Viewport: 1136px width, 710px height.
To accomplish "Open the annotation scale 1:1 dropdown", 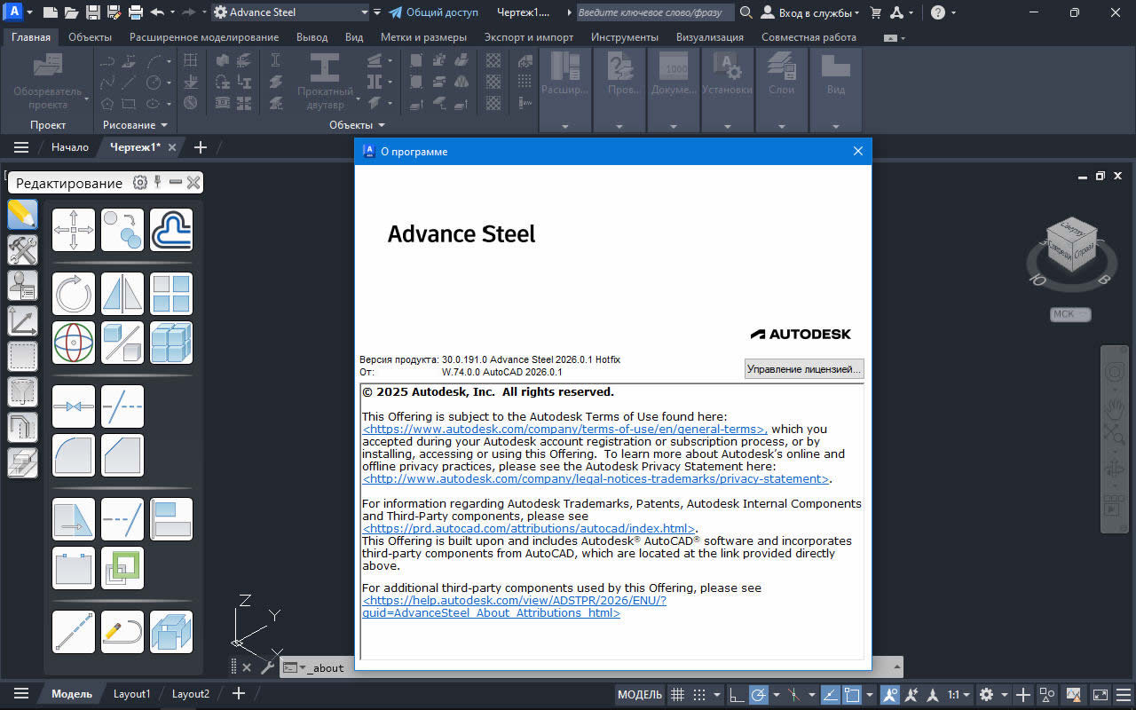I will click(958, 694).
